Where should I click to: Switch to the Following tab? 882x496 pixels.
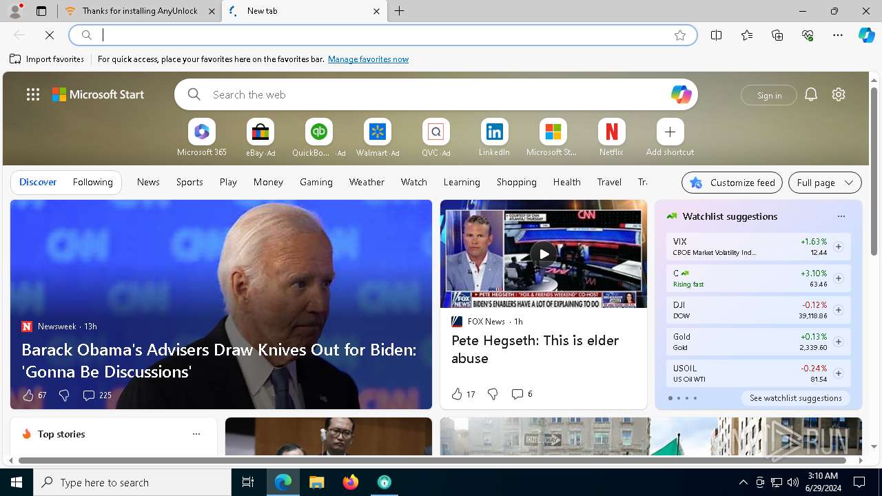(92, 182)
